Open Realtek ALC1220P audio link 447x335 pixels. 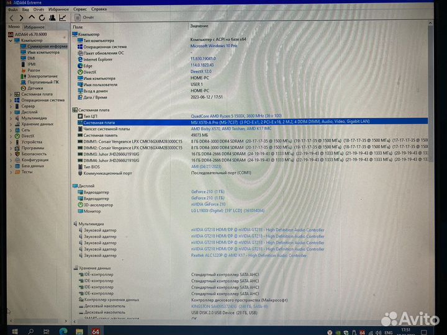249,256
